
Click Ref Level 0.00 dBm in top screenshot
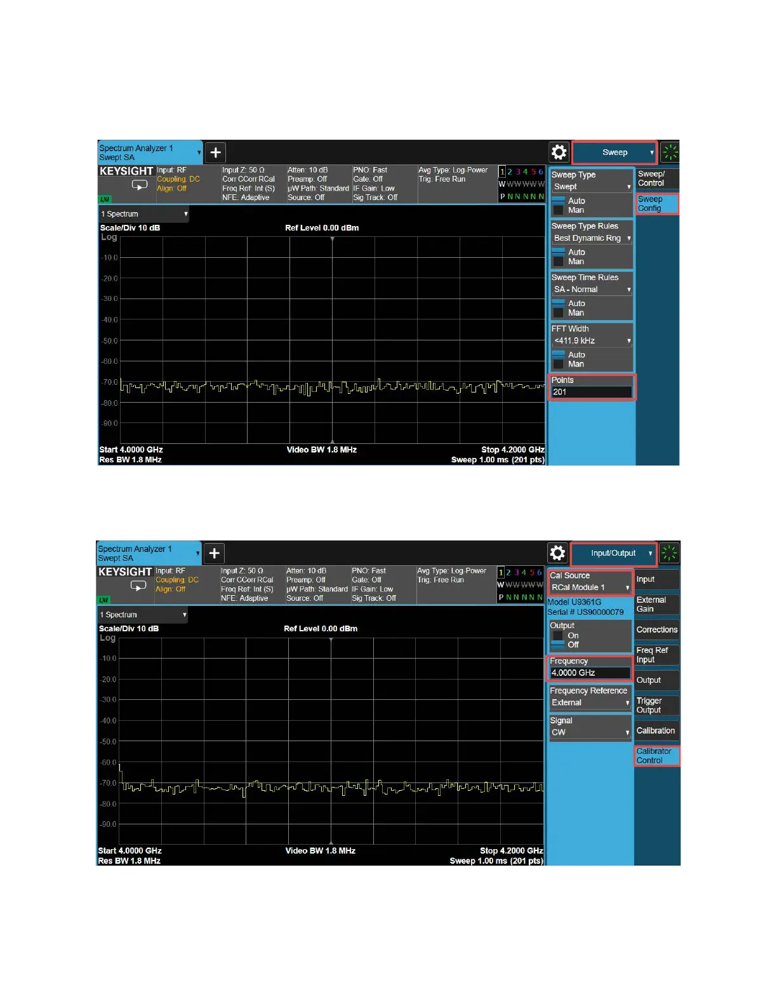pyautogui.click(x=322, y=228)
